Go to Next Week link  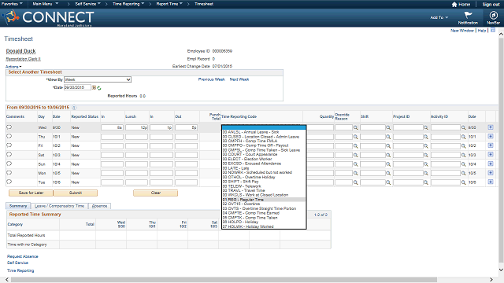[x=239, y=79]
